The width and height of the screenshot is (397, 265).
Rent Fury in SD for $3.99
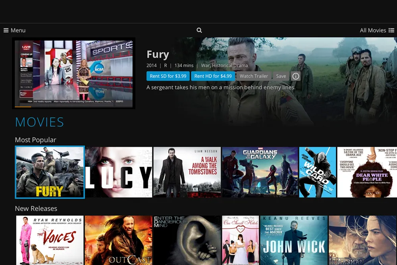(168, 76)
